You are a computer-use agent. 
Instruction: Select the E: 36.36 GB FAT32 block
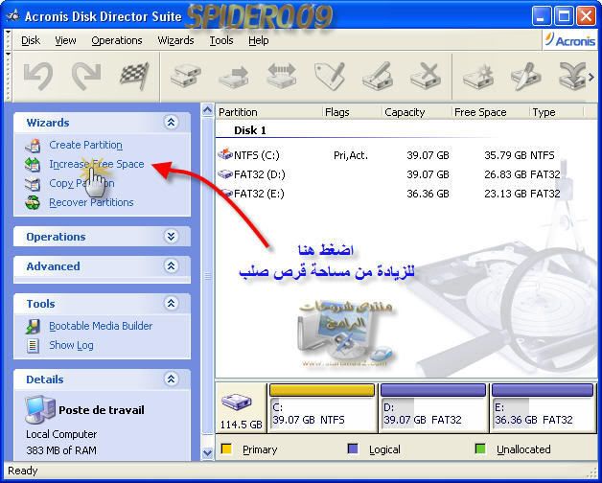(x=543, y=407)
